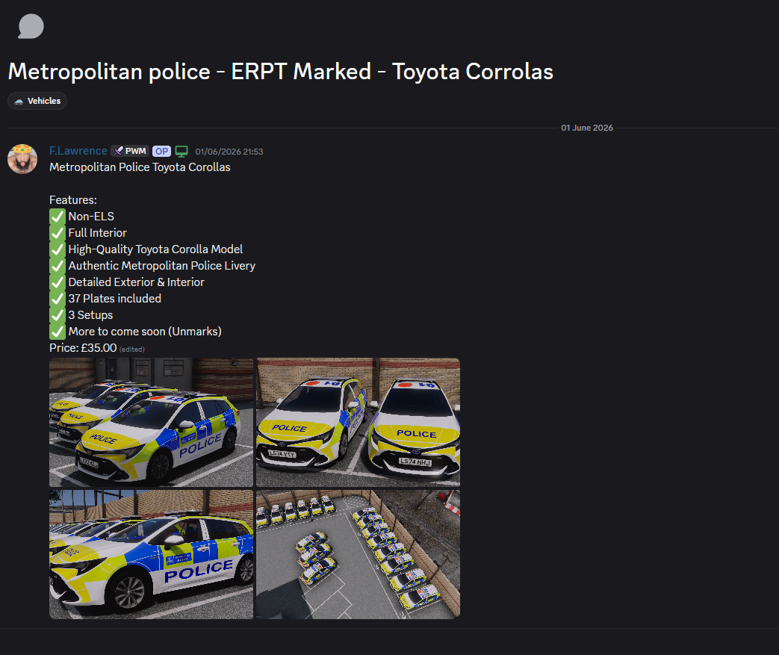Open the top-left police cars thumbnail
Screen dimensions: 779x655
[151, 423]
